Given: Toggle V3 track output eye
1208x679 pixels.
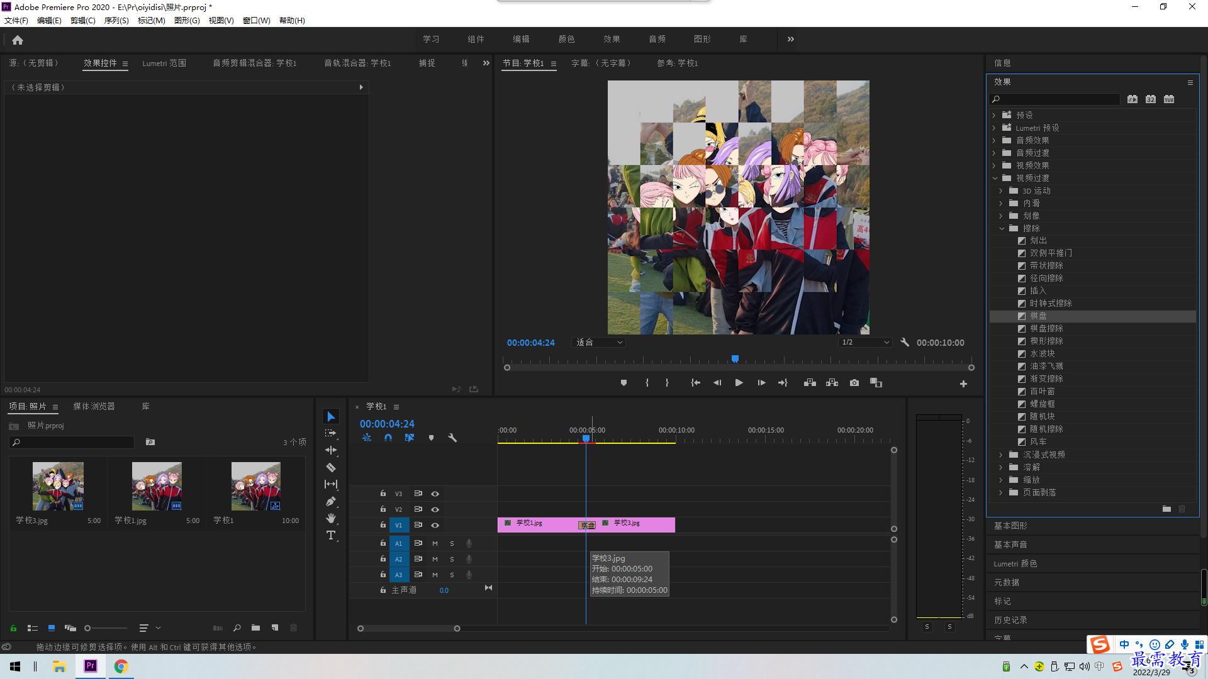Looking at the screenshot, I should click(435, 494).
